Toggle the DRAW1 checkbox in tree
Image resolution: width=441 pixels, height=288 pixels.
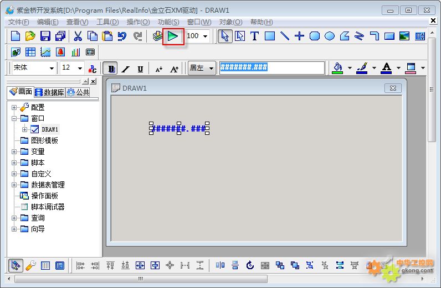coord(34,129)
